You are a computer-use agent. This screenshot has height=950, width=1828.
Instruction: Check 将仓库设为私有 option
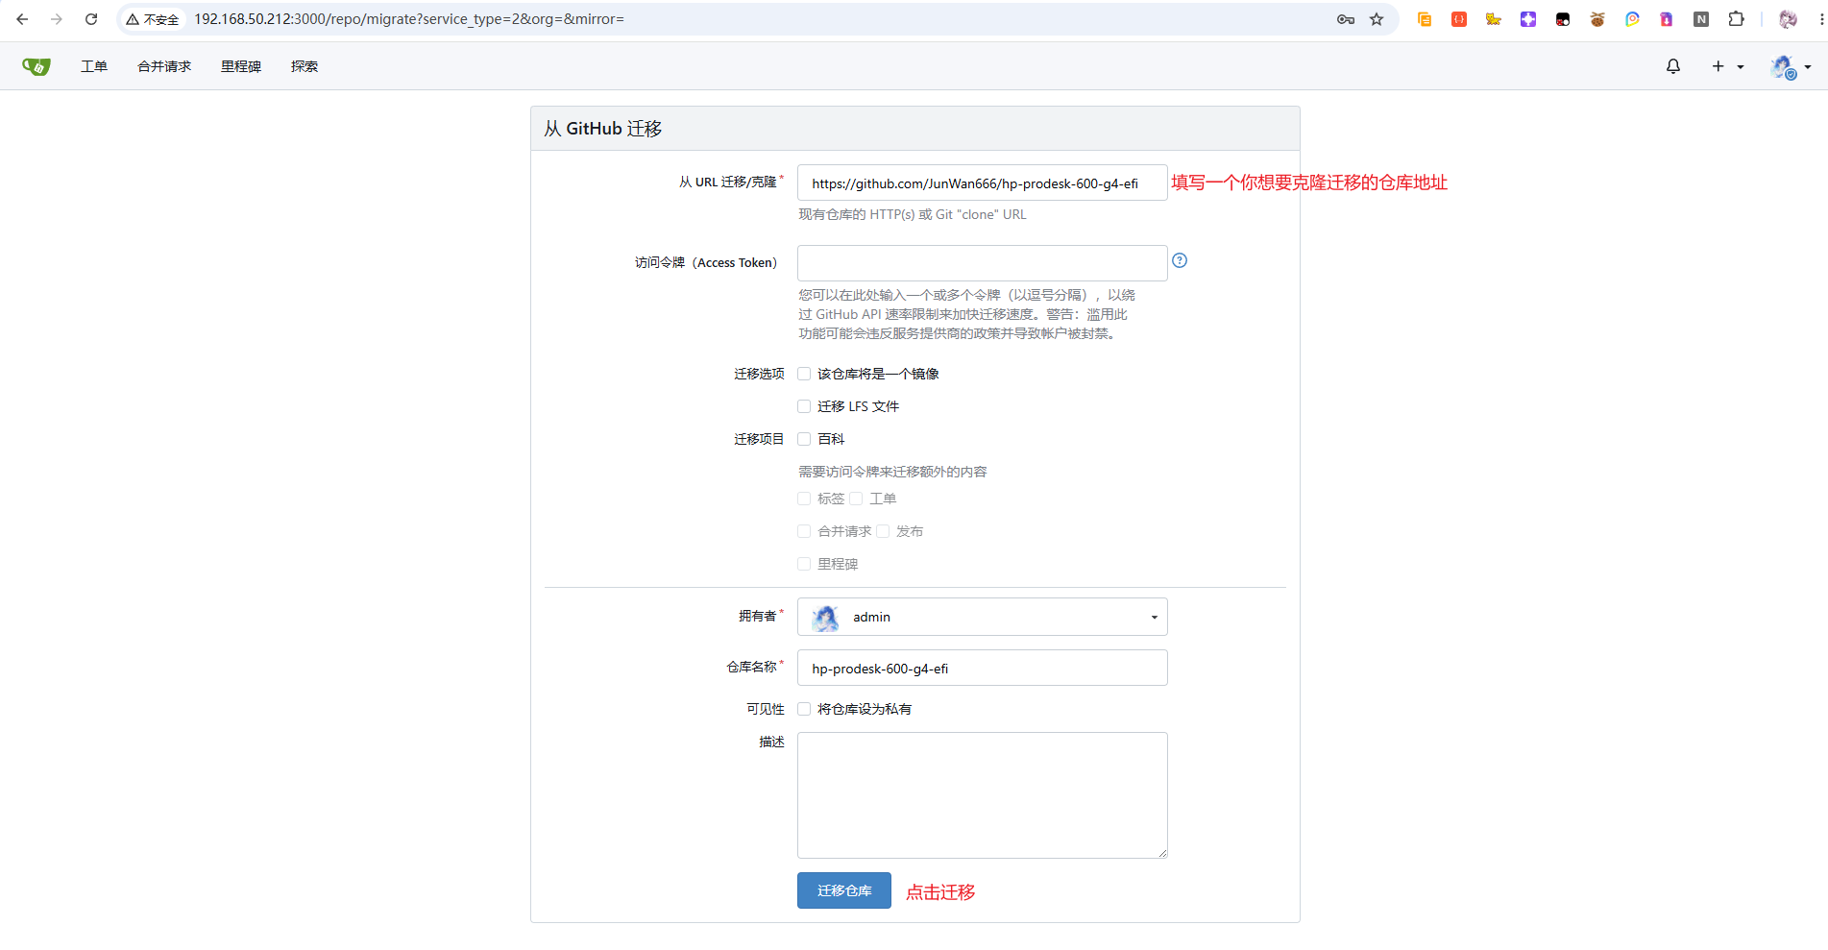804,709
